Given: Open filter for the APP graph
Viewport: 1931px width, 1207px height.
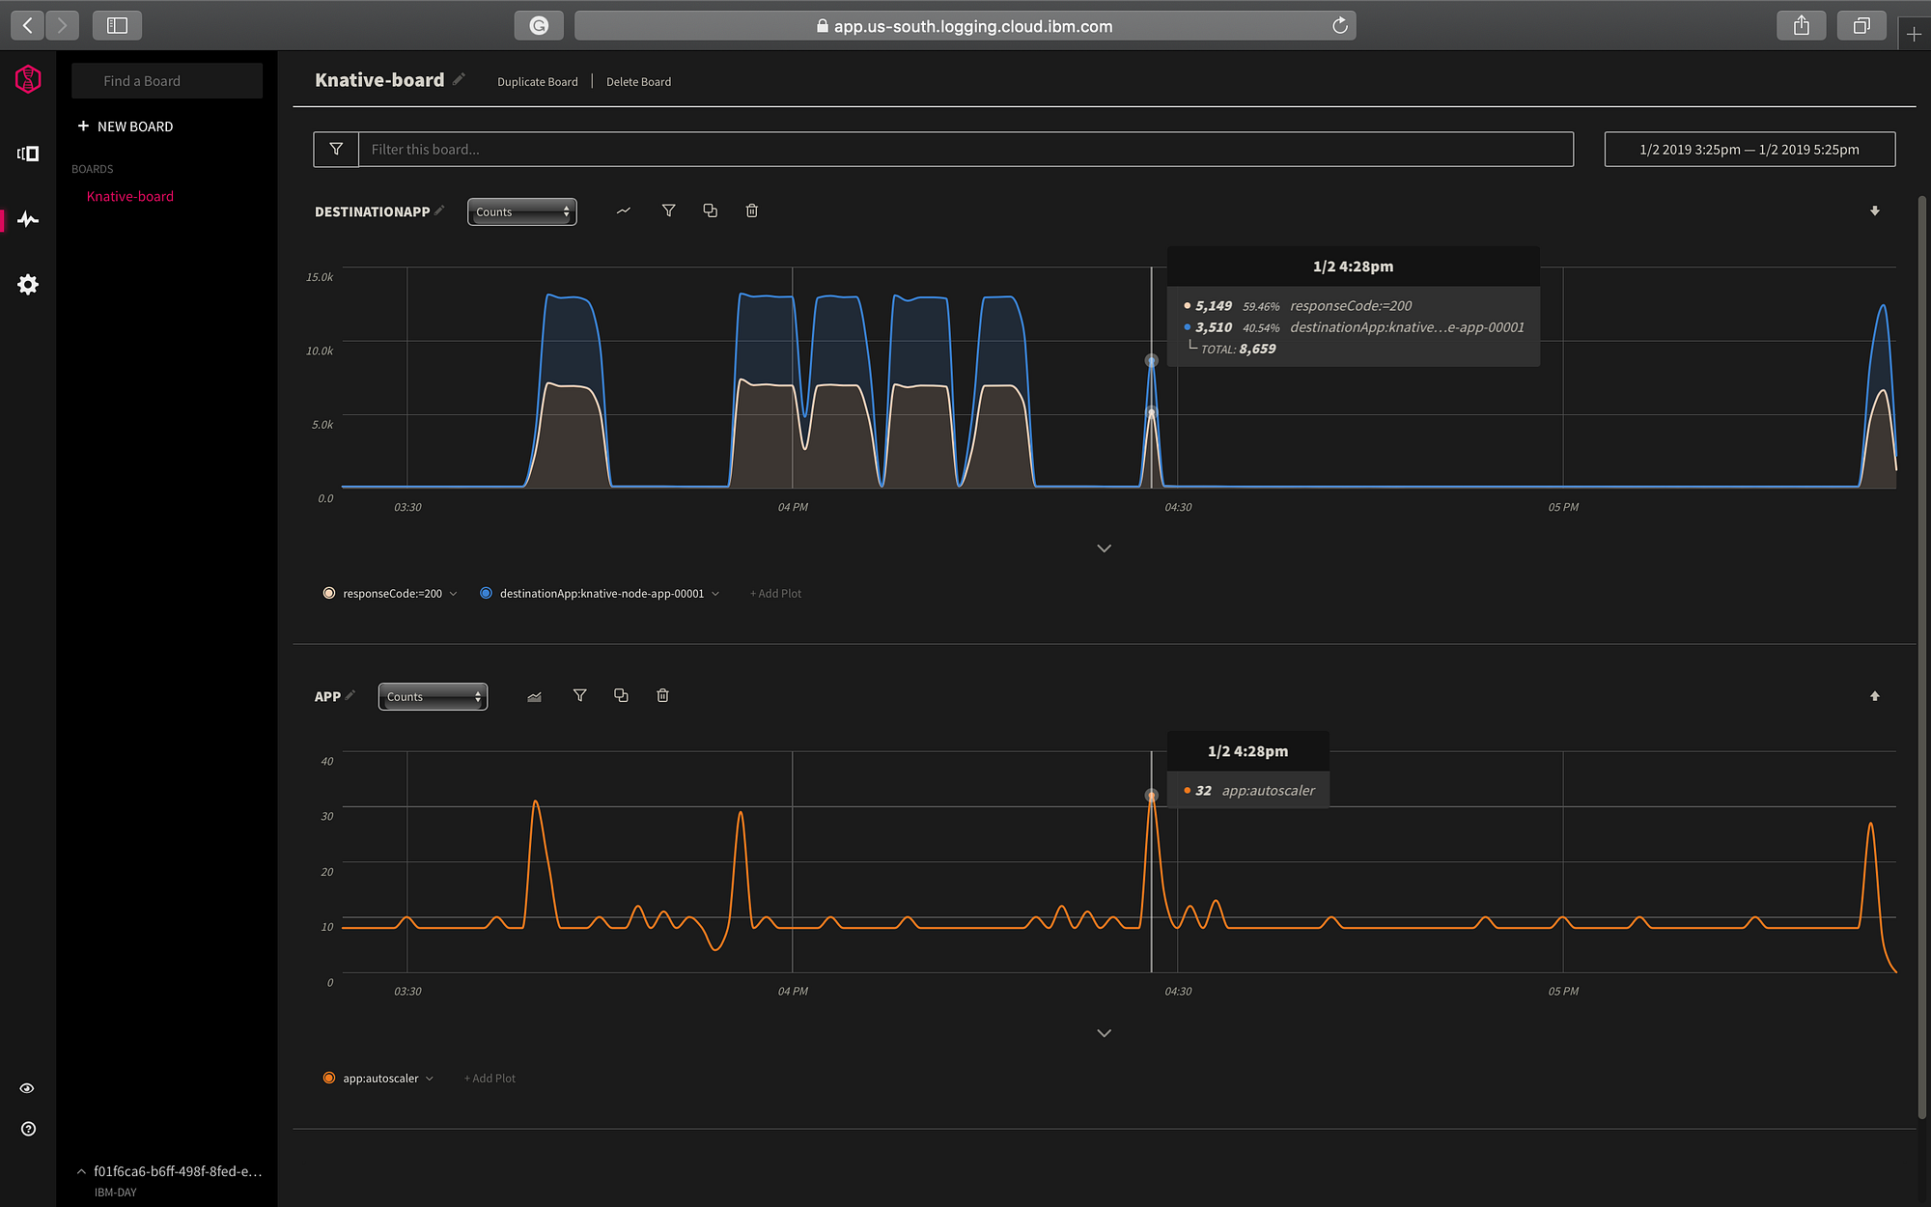Looking at the screenshot, I should 579,695.
